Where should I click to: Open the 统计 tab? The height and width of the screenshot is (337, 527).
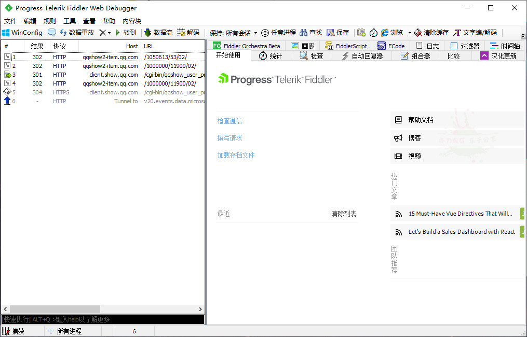[271, 56]
